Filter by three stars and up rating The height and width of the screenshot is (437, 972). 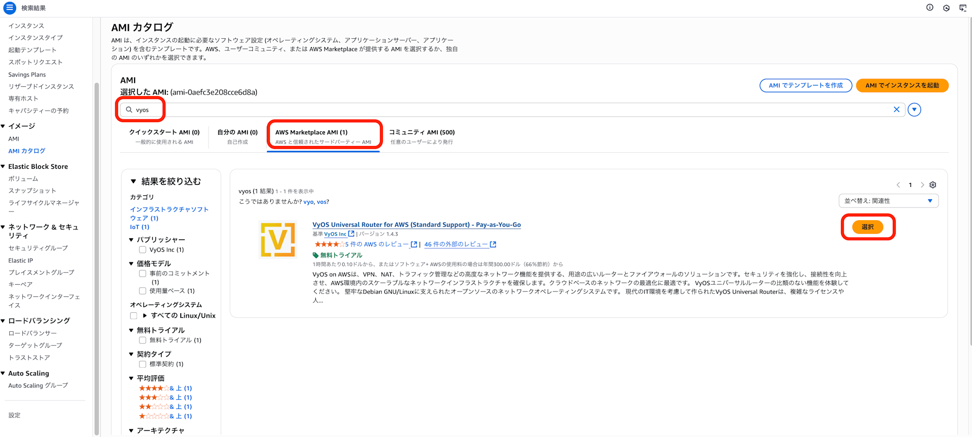[165, 397]
